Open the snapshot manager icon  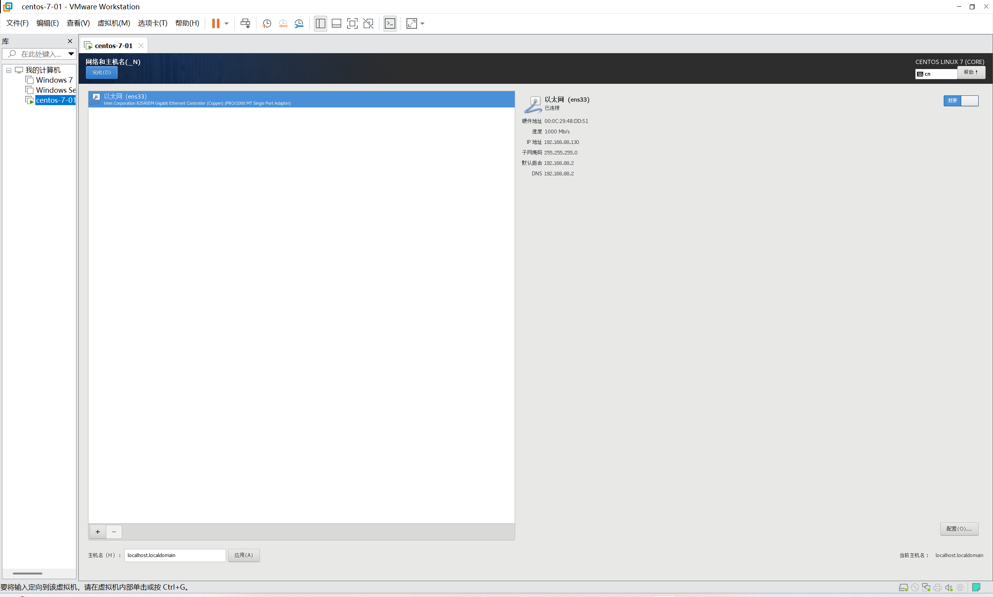point(299,23)
